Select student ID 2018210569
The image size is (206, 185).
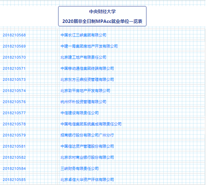tap(14, 46)
